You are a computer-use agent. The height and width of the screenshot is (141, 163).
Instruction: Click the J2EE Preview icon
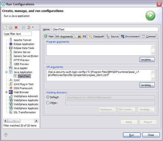tap(11, 64)
